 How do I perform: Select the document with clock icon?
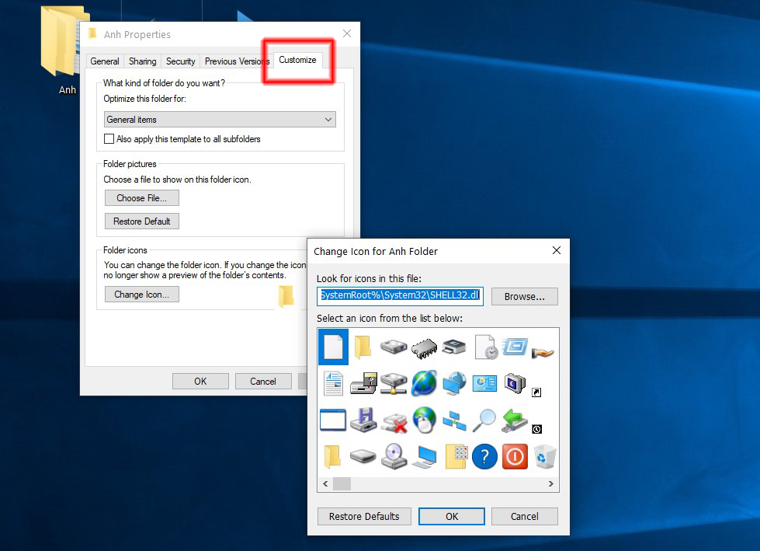(x=486, y=347)
